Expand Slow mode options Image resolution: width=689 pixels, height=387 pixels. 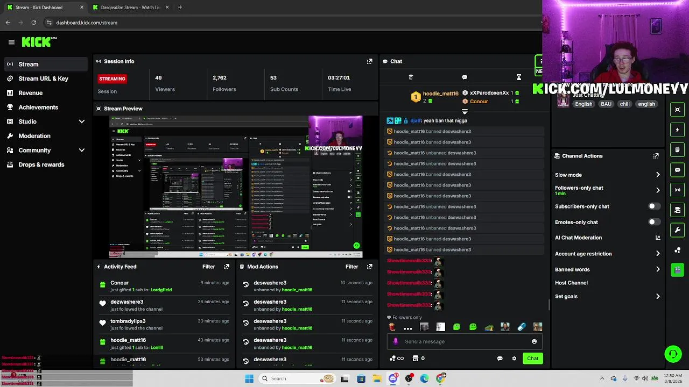(657, 175)
